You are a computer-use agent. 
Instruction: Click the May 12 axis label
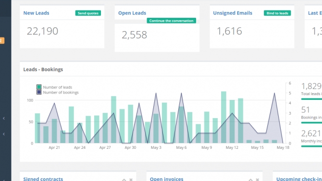pyautogui.click(x=232, y=147)
